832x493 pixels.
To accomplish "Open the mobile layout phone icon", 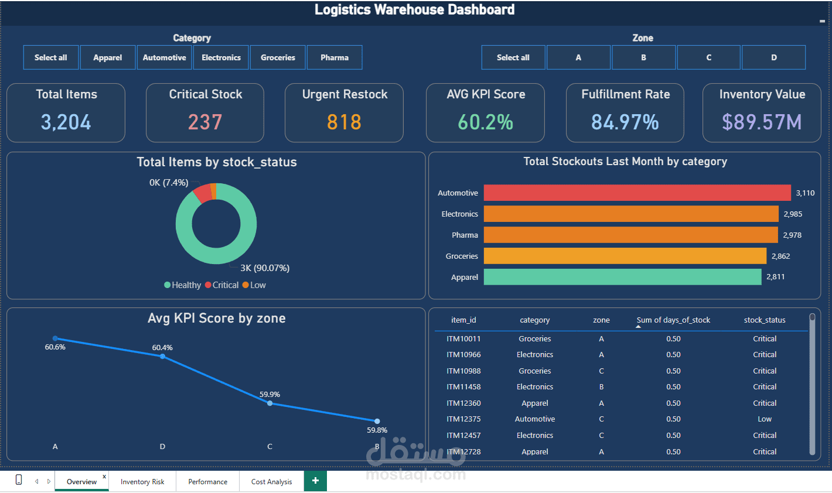I will (x=18, y=479).
